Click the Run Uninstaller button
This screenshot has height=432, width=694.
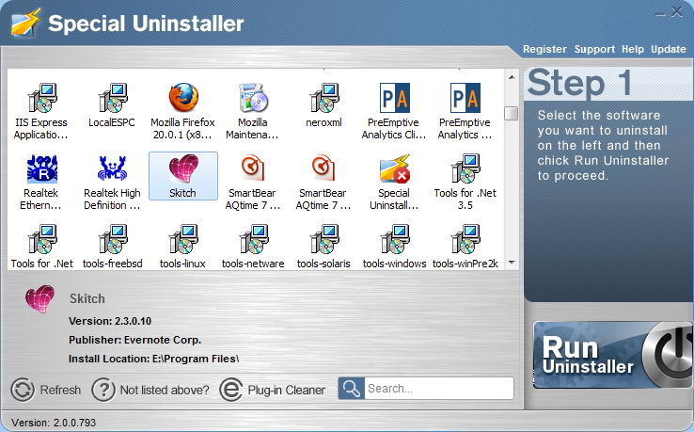coord(612,355)
